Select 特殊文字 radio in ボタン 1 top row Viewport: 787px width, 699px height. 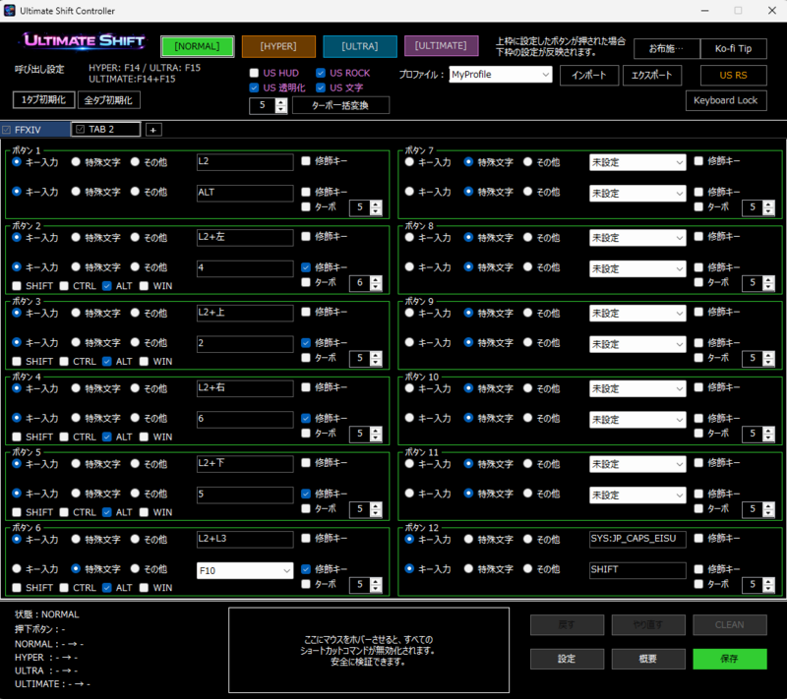76,162
